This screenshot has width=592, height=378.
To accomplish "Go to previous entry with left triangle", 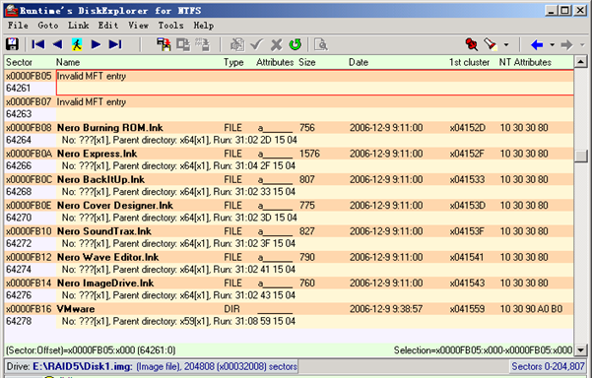I will 57,44.
